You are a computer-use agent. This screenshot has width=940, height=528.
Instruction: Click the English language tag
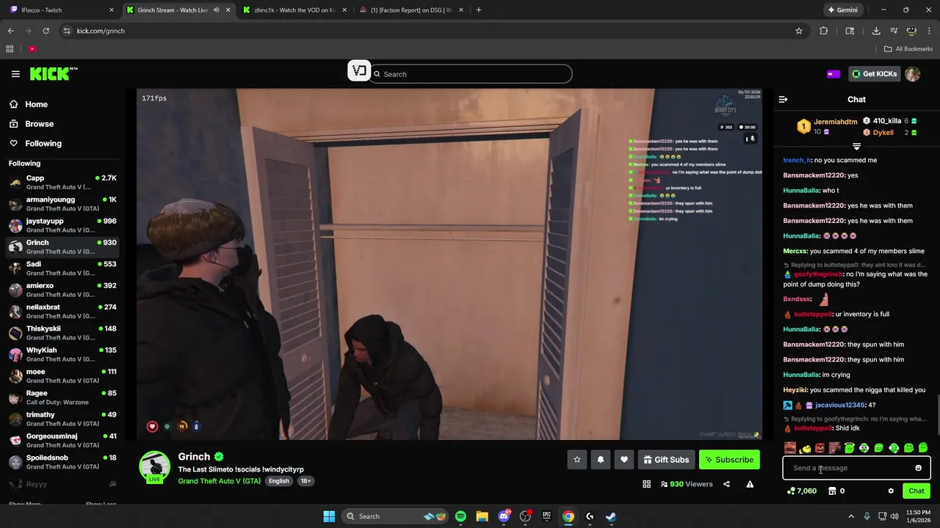(x=278, y=481)
